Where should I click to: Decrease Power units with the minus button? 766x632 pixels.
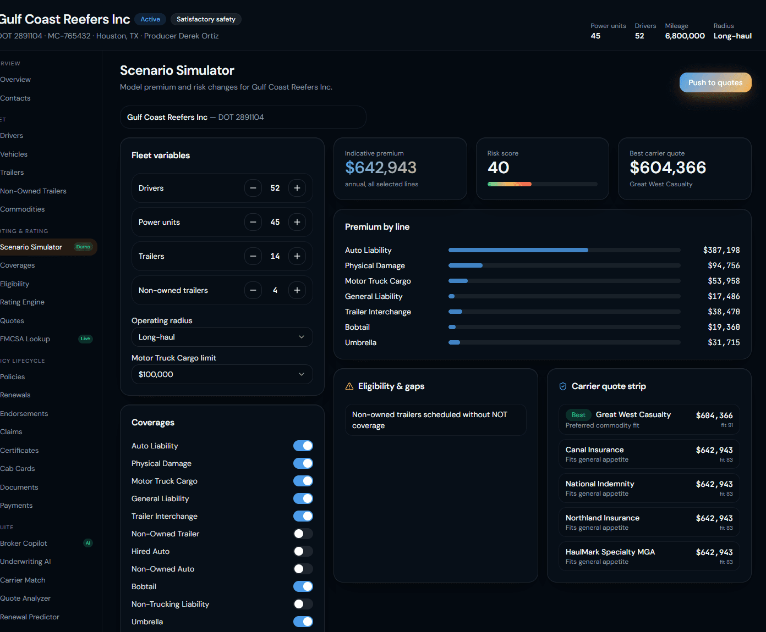point(253,222)
